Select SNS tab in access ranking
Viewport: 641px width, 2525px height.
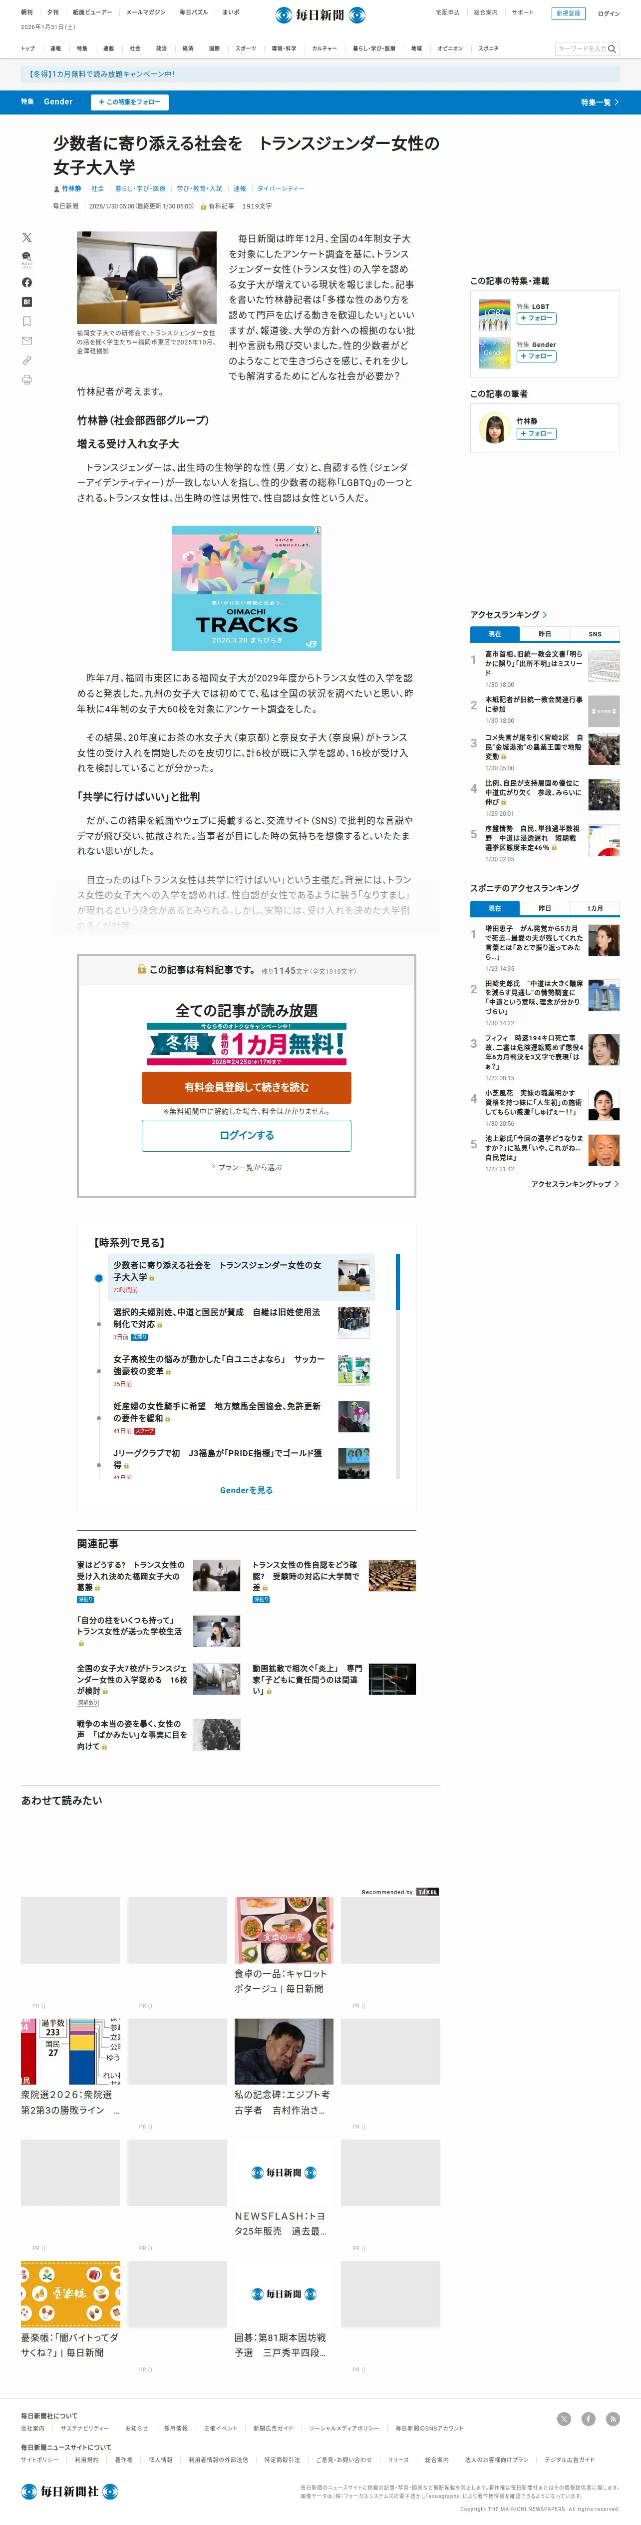click(x=595, y=634)
